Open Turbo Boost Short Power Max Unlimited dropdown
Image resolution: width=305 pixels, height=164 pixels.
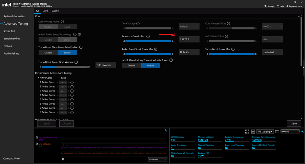pos(189,52)
